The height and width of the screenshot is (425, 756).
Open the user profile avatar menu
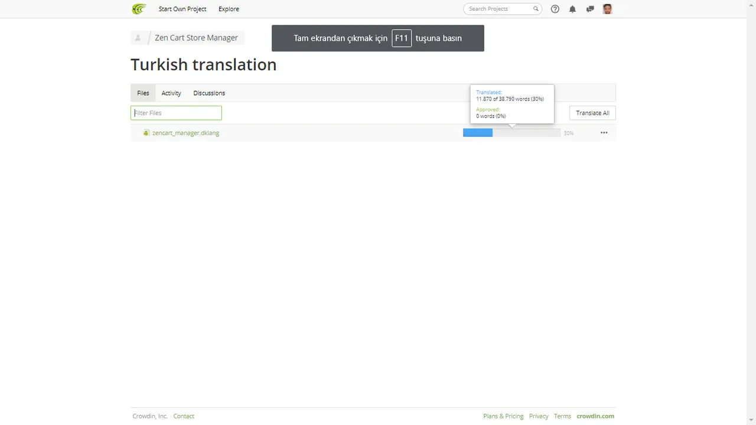pos(607,9)
